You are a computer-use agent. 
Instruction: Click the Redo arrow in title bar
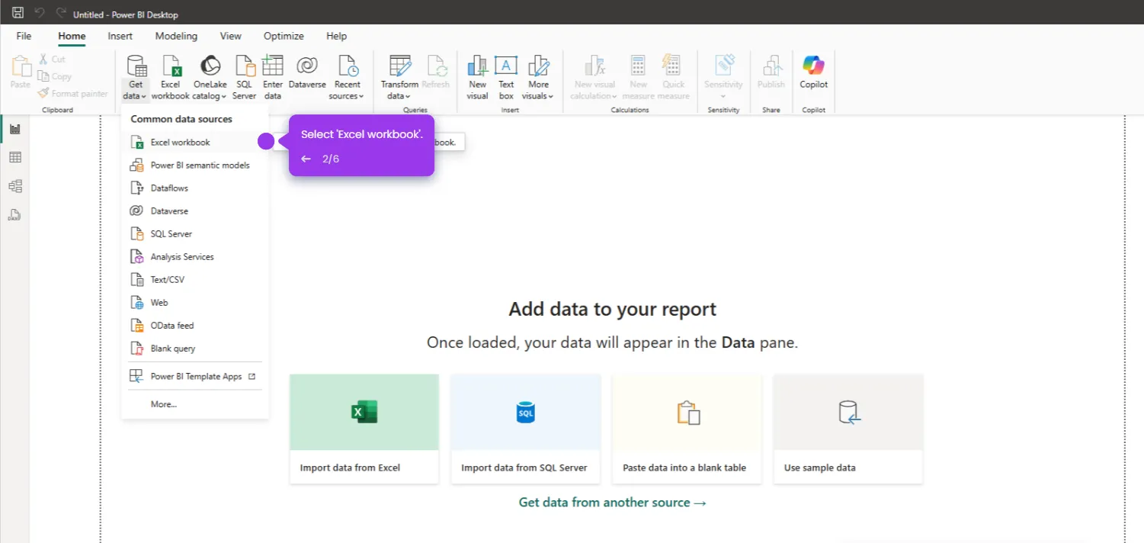click(x=62, y=13)
